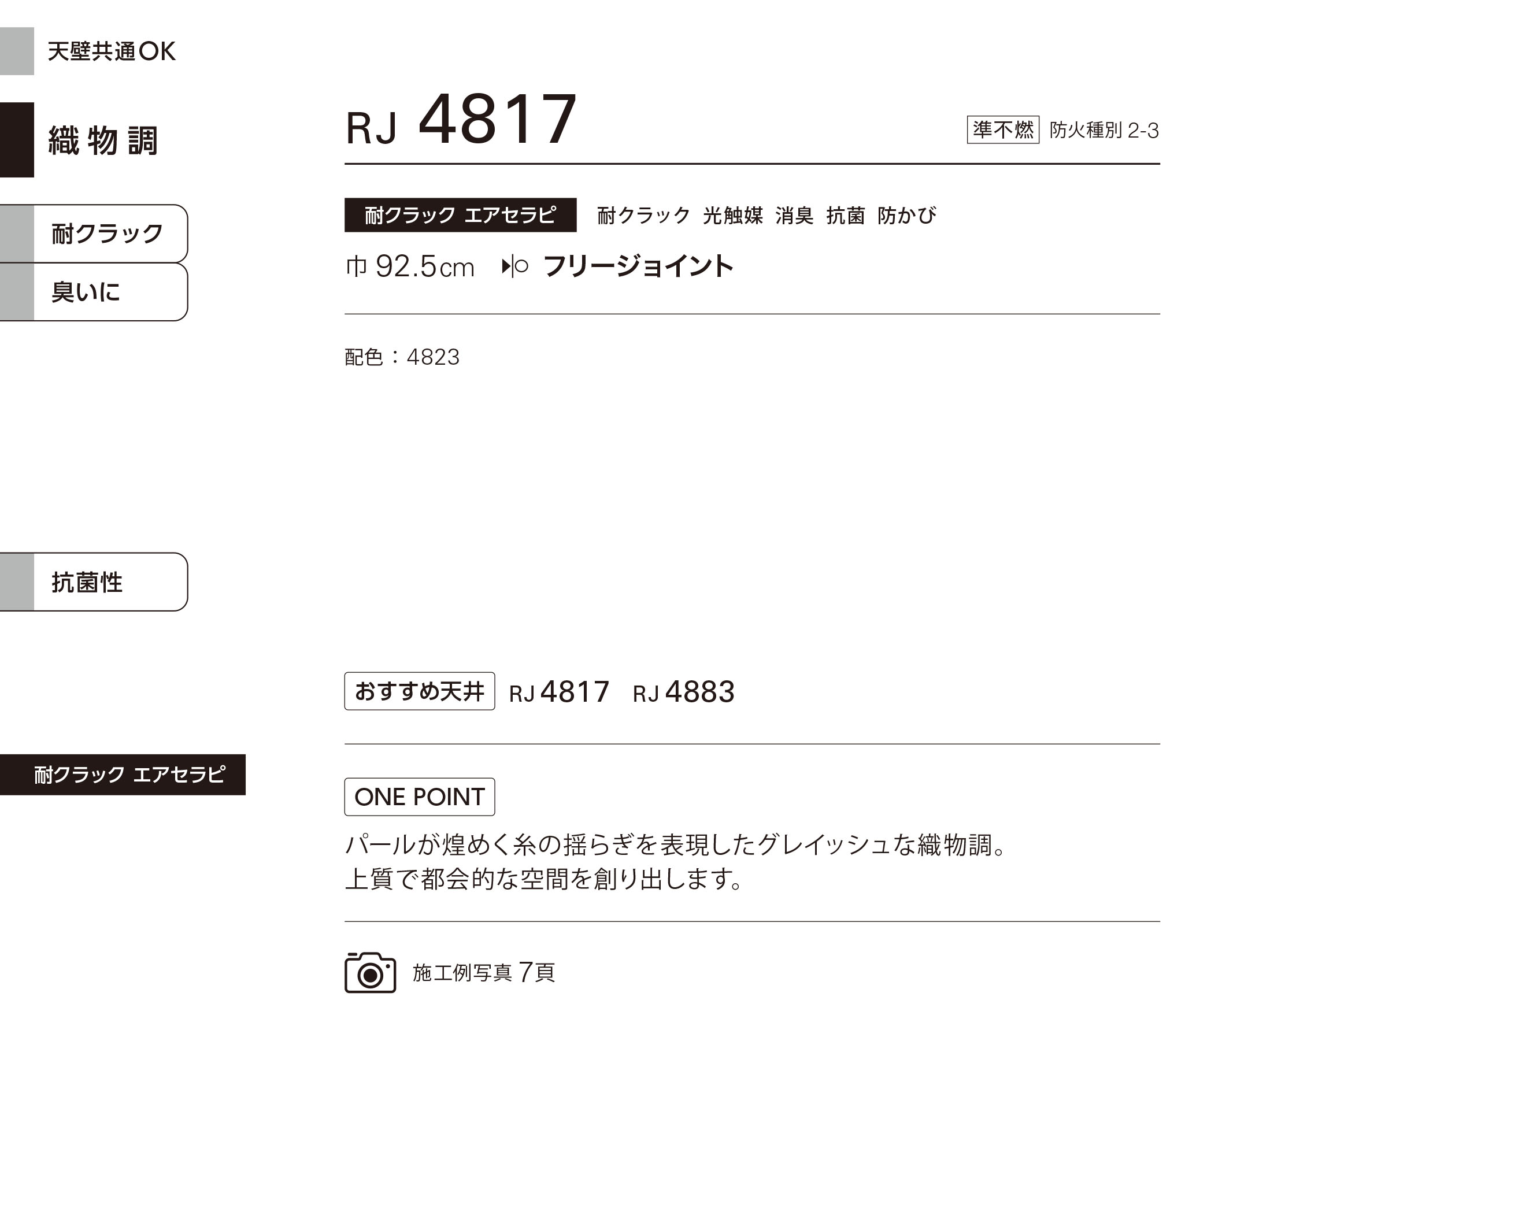Click the gray square beside 天壁共通OK
The width and height of the screenshot is (1522, 1215).
pos(17,51)
